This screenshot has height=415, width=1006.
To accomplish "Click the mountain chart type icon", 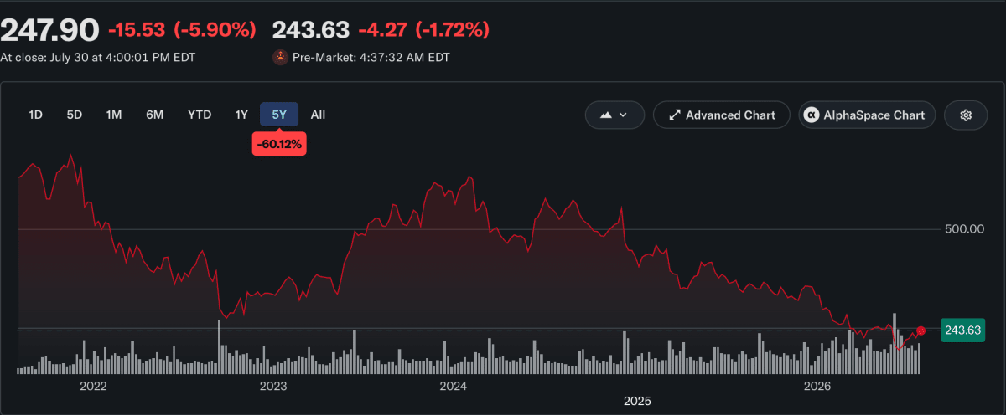I will pos(606,115).
